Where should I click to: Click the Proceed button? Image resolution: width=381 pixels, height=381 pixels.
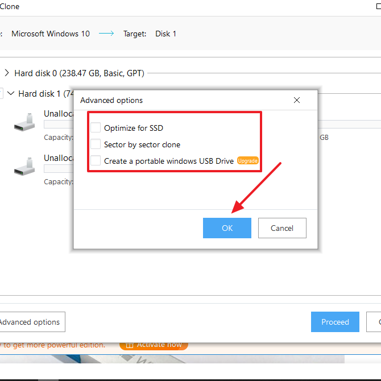tap(335, 322)
